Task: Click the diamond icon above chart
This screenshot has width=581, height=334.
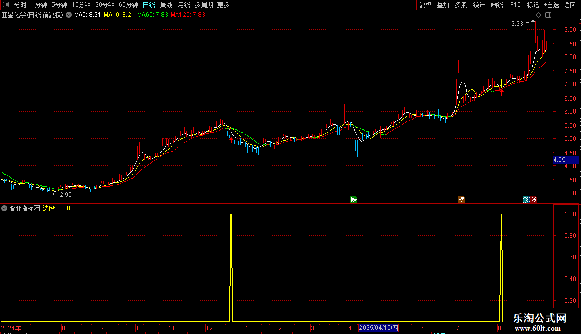Action: tap(539, 15)
